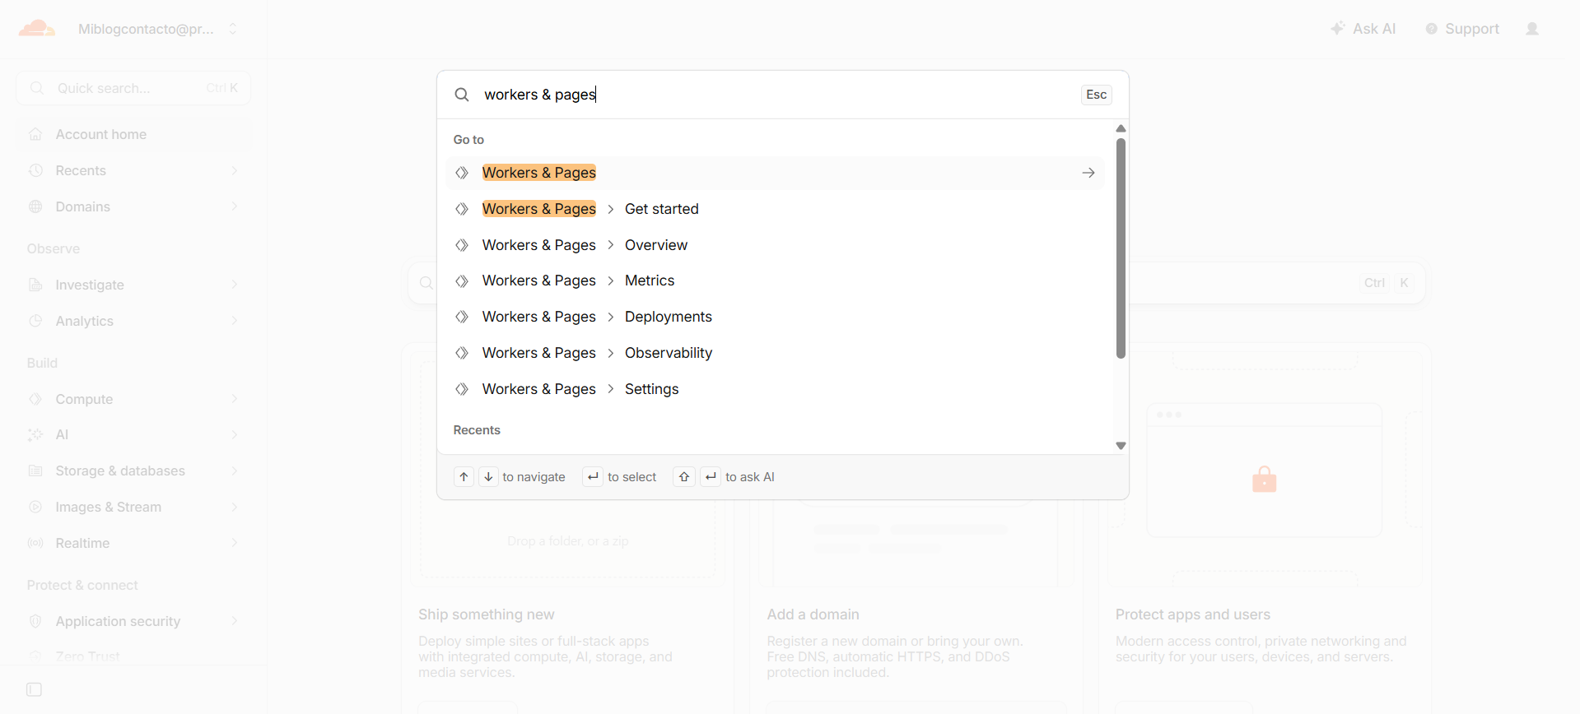Open AI section in the sidebar

click(133, 434)
